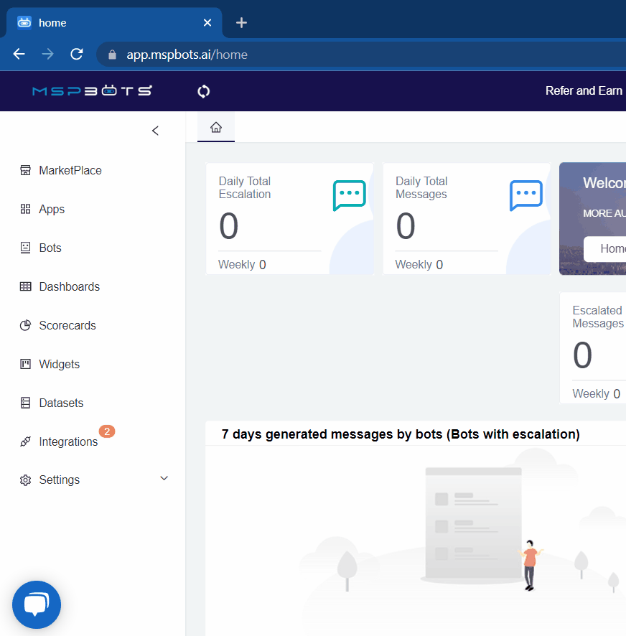The height and width of the screenshot is (636, 626).
Task: Click the Dashboards table icon
Action: pyautogui.click(x=26, y=286)
